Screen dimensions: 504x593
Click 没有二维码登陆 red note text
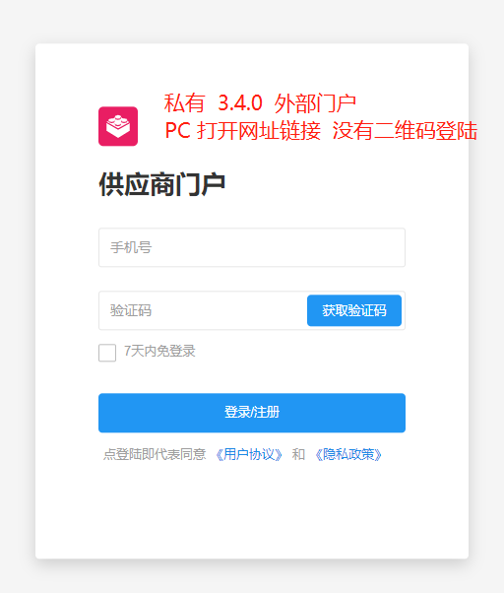coord(405,131)
